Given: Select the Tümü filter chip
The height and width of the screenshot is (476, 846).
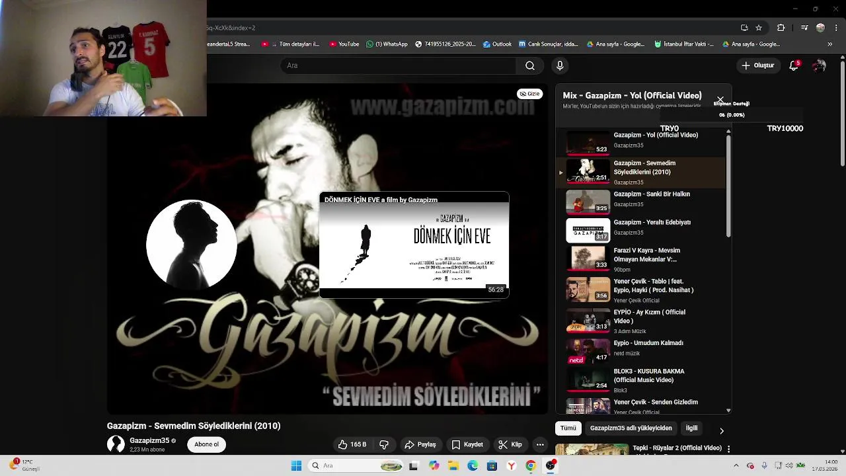Looking at the screenshot, I should [x=568, y=428].
